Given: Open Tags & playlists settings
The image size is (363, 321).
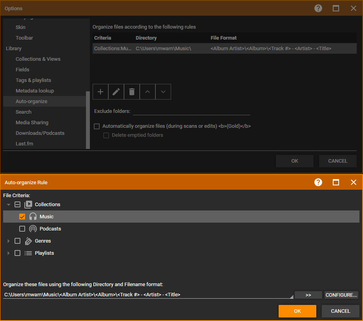Looking at the screenshot, I should [33, 80].
